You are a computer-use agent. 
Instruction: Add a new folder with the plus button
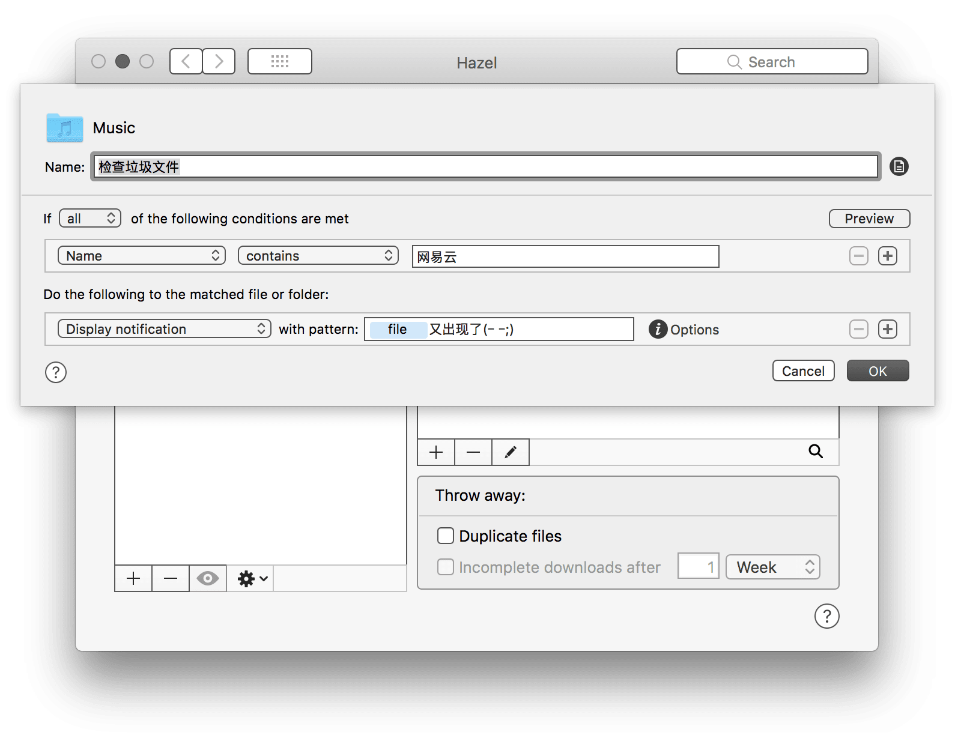pos(133,578)
